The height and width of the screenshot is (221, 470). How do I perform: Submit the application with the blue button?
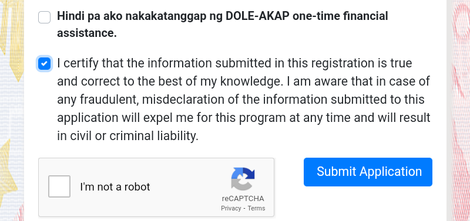[x=368, y=172]
